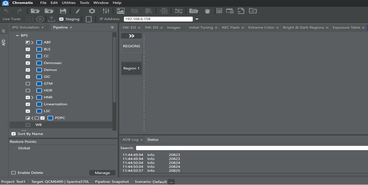368x185 pixels.
Task: Open the Utilities menu
Action: point(68,3)
